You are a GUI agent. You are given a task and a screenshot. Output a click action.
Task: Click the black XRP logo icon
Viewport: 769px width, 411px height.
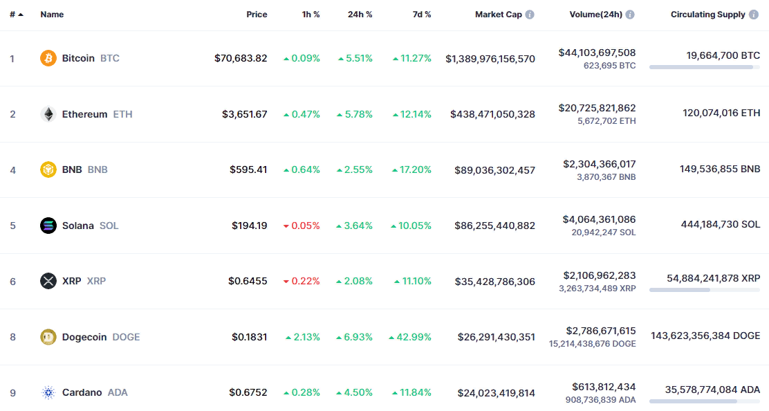click(x=48, y=281)
